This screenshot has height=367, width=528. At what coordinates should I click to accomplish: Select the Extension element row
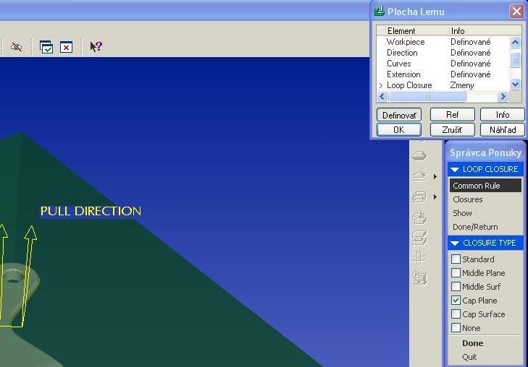coord(443,74)
